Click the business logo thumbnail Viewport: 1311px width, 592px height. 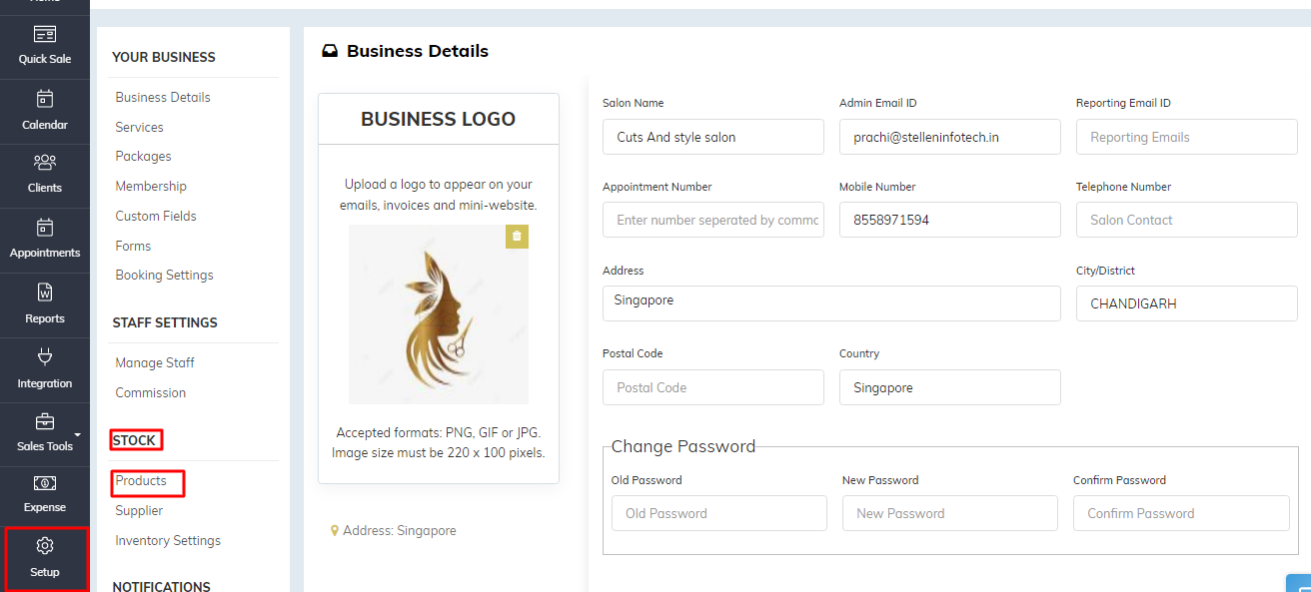(438, 313)
